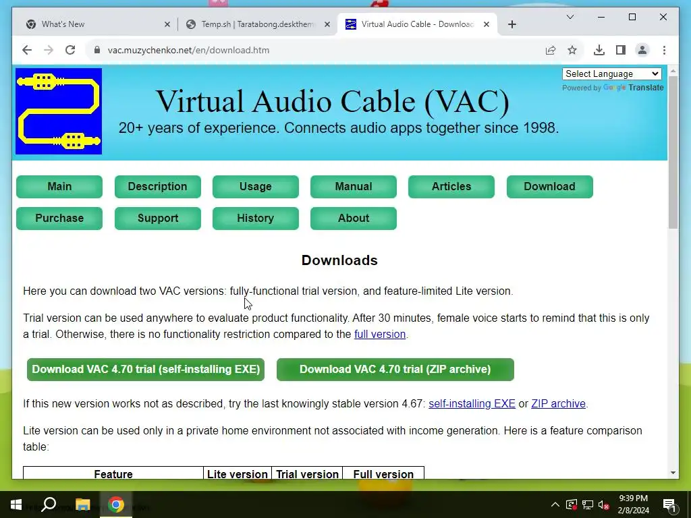The width and height of the screenshot is (691, 518).
Task: Download VAC 4.70 trial ZIP archive
Action: pyautogui.click(x=395, y=369)
